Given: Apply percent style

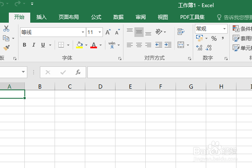Looking at the screenshot, I should tap(214, 39).
